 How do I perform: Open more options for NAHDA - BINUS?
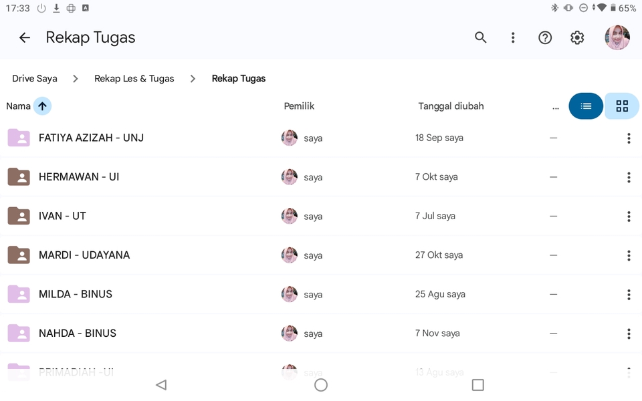pos(629,333)
